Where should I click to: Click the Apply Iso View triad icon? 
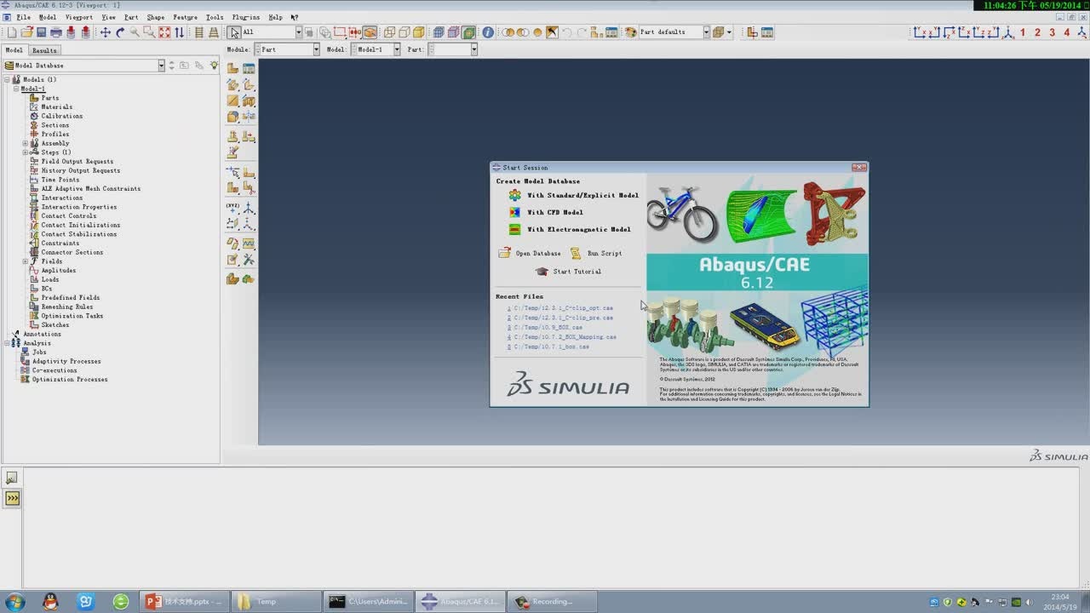coord(1008,32)
